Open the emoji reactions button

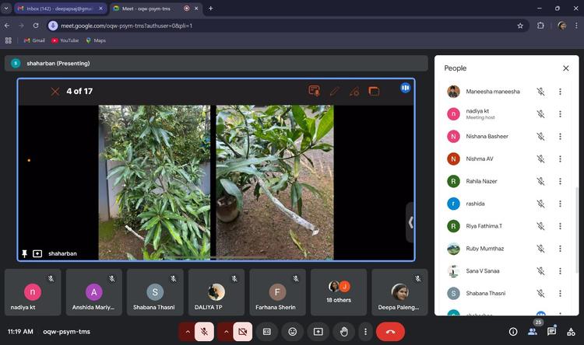click(293, 331)
